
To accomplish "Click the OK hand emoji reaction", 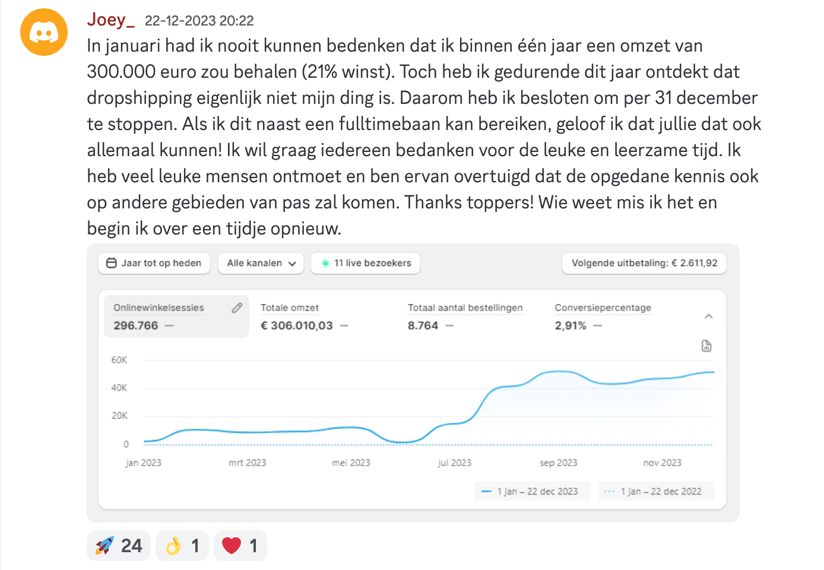I will tap(182, 546).
